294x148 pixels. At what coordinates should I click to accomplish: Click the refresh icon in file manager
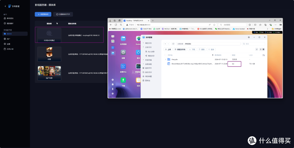click(x=173, y=44)
